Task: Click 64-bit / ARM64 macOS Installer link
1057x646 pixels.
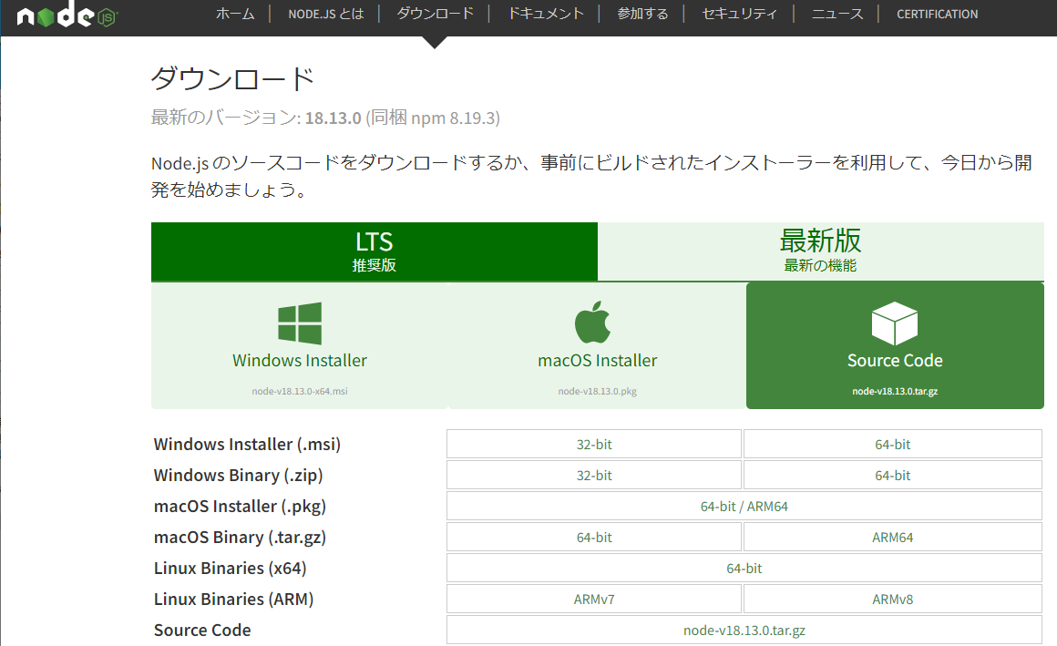Action: [x=744, y=507]
